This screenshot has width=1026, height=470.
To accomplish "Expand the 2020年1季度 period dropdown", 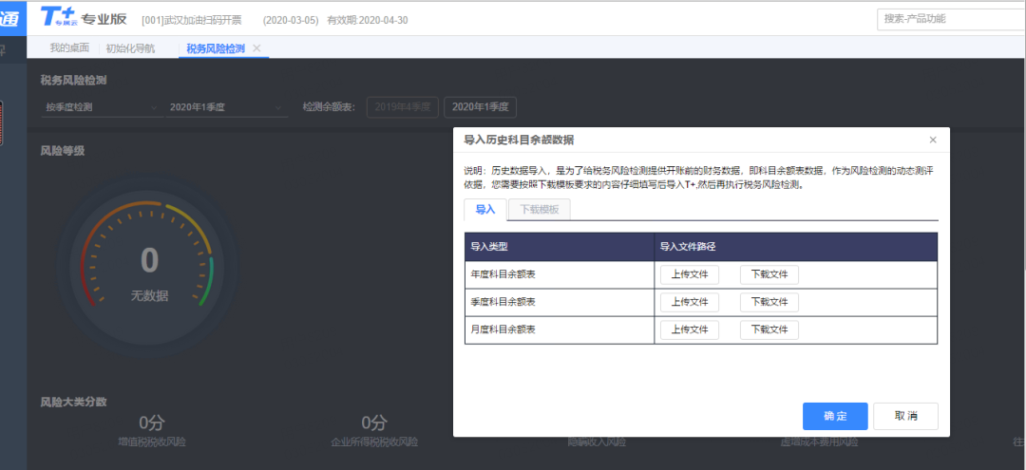I will coord(226,107).
